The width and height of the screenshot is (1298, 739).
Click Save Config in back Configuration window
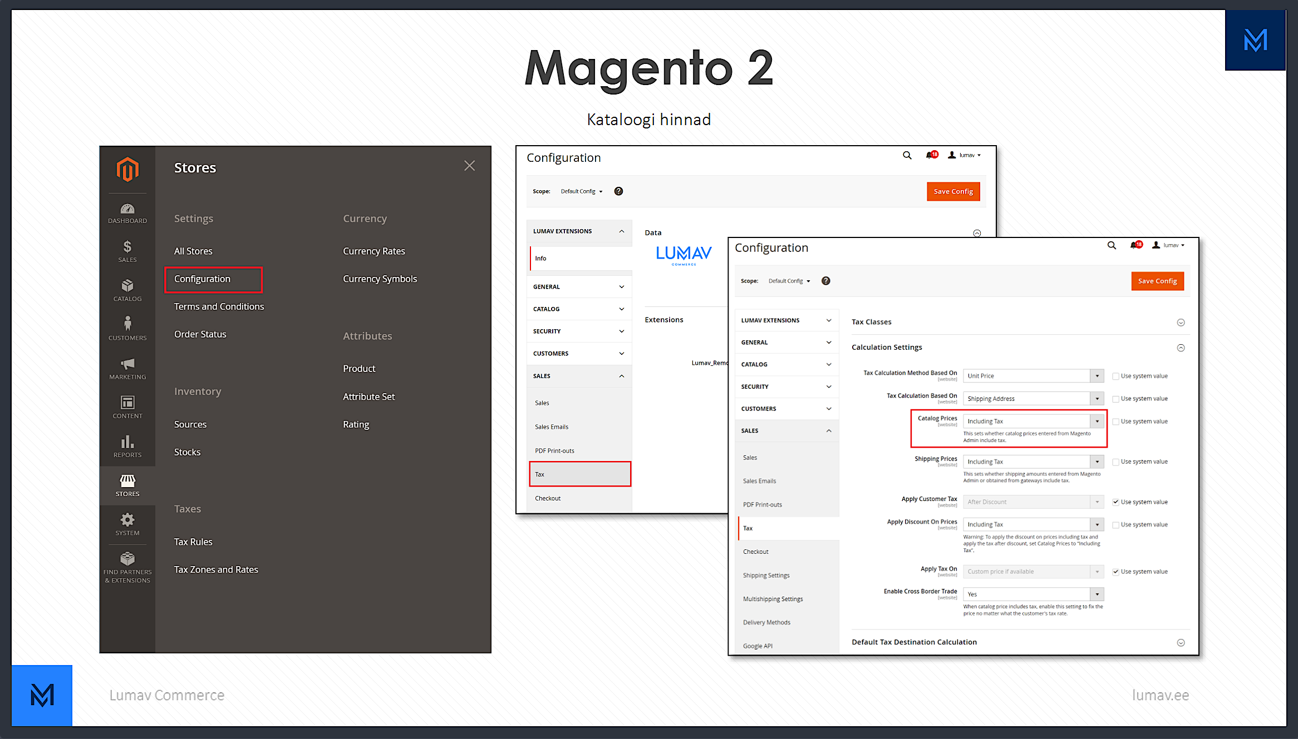click(953, 192)
